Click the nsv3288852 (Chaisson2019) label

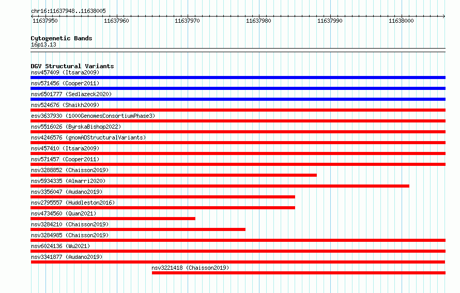pos(70,170)
